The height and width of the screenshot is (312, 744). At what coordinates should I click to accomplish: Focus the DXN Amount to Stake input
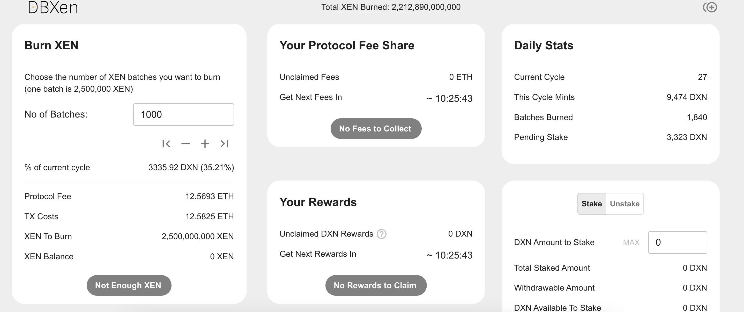(677, 243)
